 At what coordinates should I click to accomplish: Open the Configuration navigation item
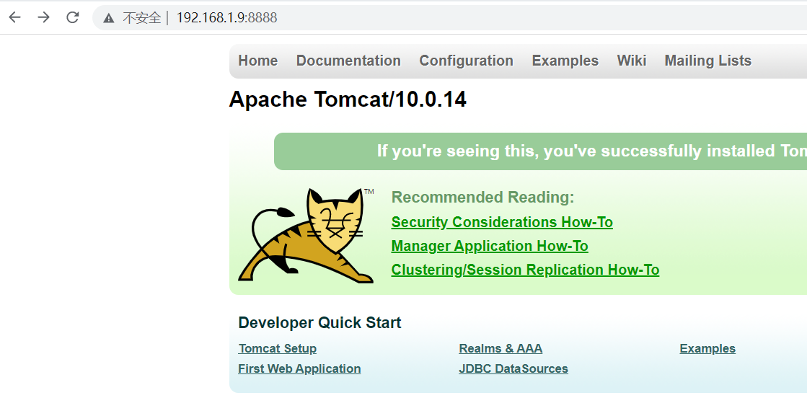click(467, 61)
